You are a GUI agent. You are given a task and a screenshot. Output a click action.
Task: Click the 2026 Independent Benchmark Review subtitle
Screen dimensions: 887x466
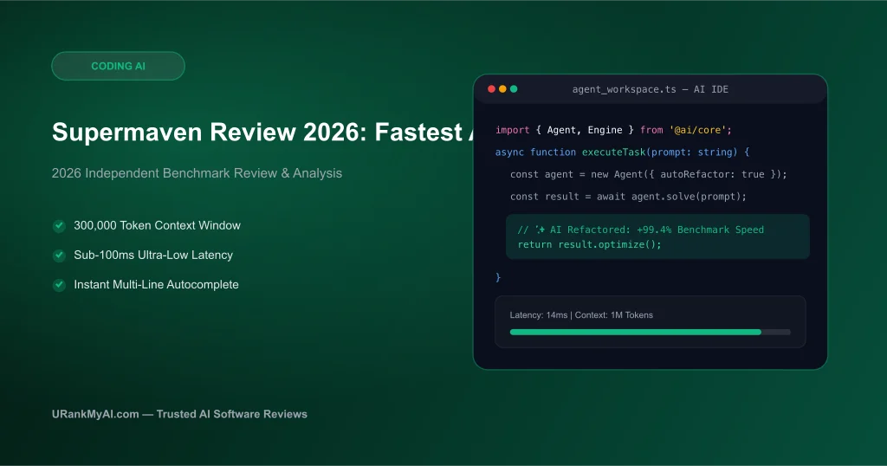(197, 173)
